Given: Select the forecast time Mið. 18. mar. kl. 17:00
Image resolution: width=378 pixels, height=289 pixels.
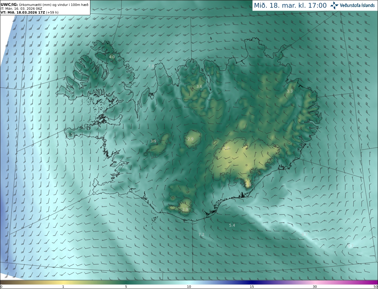Looking at the screenshot, I should click(290, 5).
